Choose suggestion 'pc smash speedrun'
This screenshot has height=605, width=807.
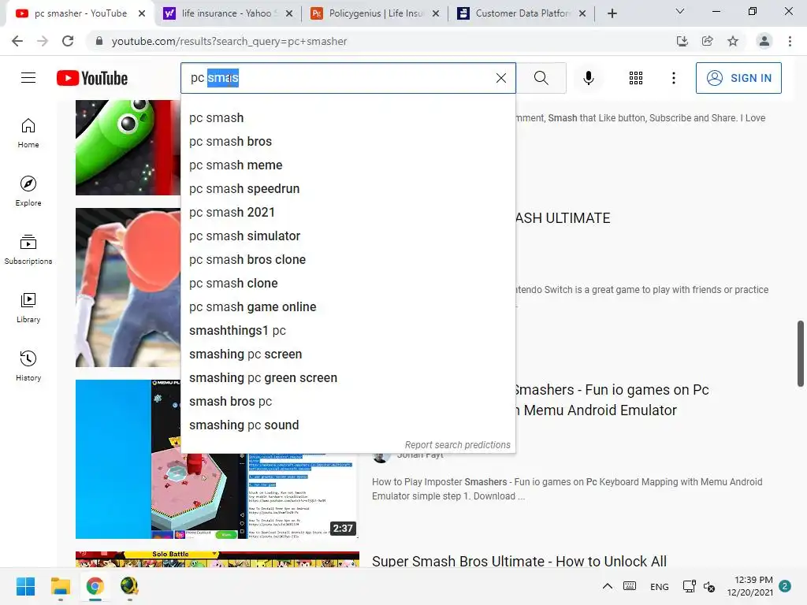pos(348,189)
